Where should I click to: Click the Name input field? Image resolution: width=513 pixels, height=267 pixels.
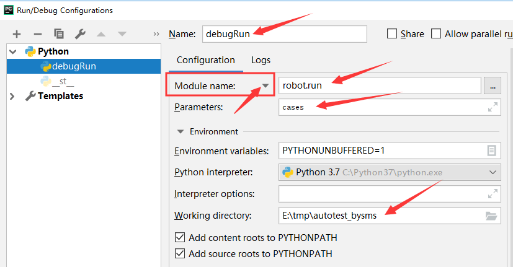tap(283, 34)
